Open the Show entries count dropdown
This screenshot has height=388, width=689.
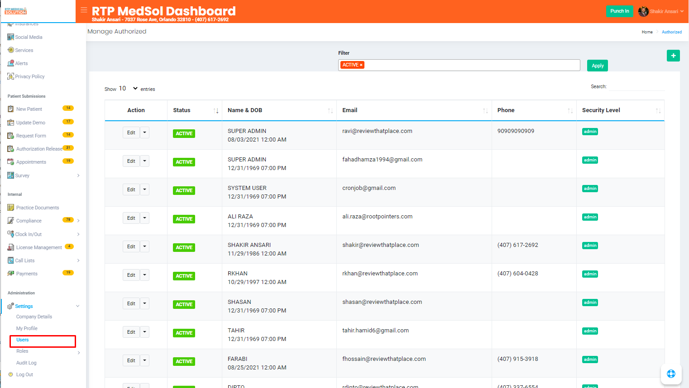point(129,89)
